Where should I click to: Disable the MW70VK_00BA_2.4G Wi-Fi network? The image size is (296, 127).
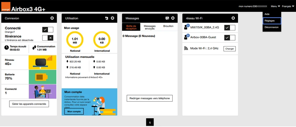pyautogui.click(x=230, y=28)
